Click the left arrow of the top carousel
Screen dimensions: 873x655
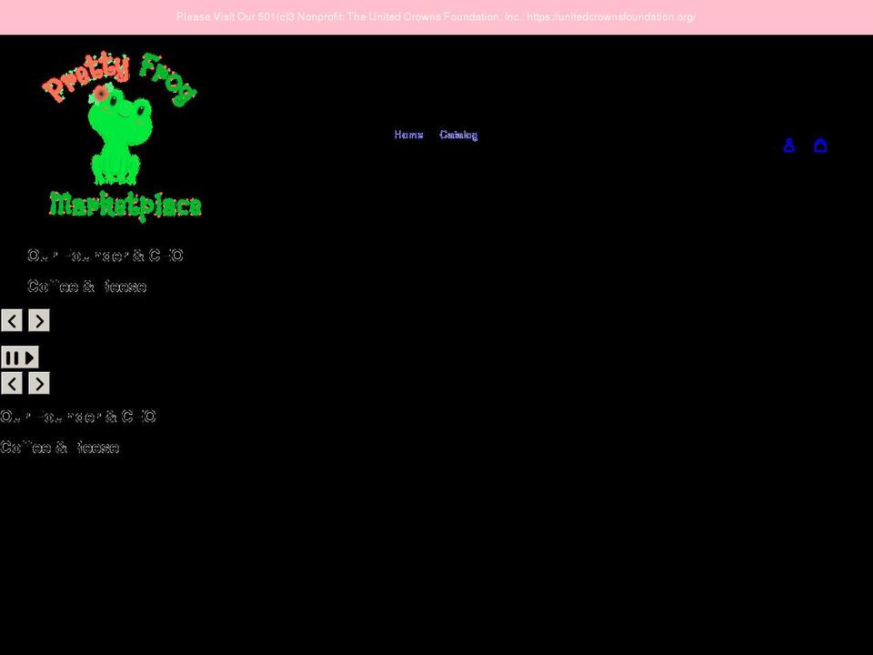[12, 320]
